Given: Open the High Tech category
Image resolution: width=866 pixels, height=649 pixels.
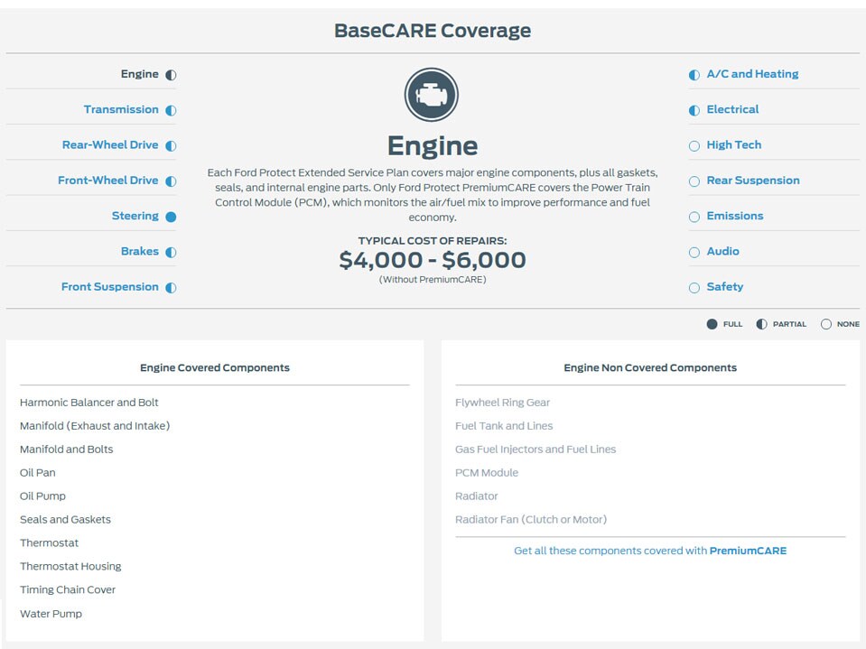Looking at the screenshot, I should pos(734,144).
